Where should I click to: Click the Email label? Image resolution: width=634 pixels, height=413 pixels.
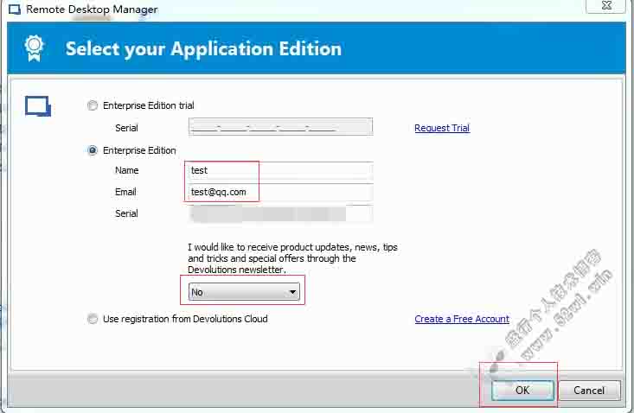(x=125, y=192)
